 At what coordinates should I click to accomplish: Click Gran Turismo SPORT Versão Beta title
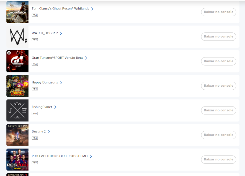[x=57, y=58]
